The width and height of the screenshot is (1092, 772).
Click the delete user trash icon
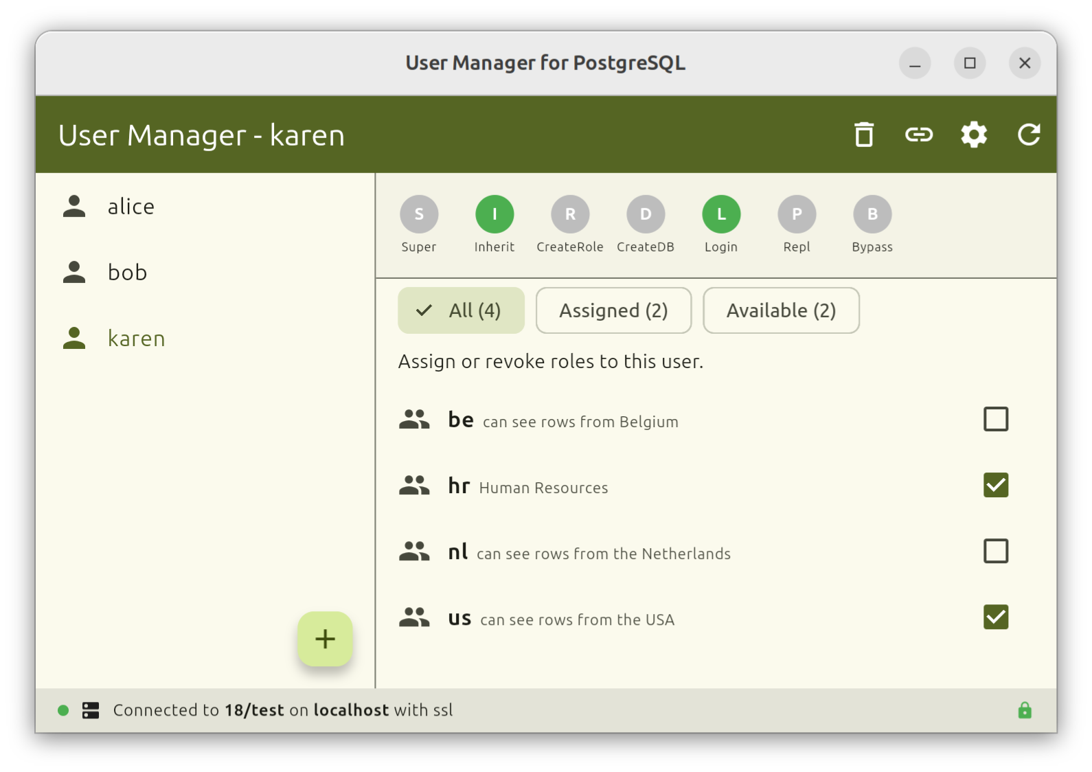pyautogui.click(x=864, y=135)
